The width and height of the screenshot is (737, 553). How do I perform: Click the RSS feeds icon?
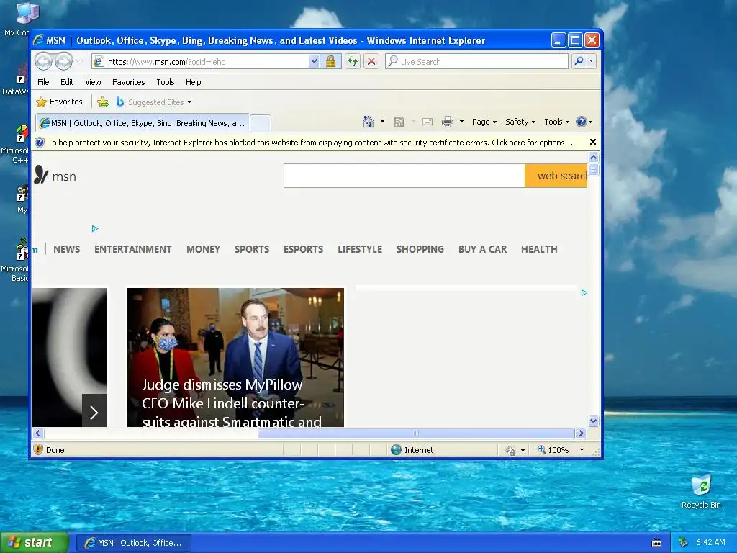click(399, 122)
